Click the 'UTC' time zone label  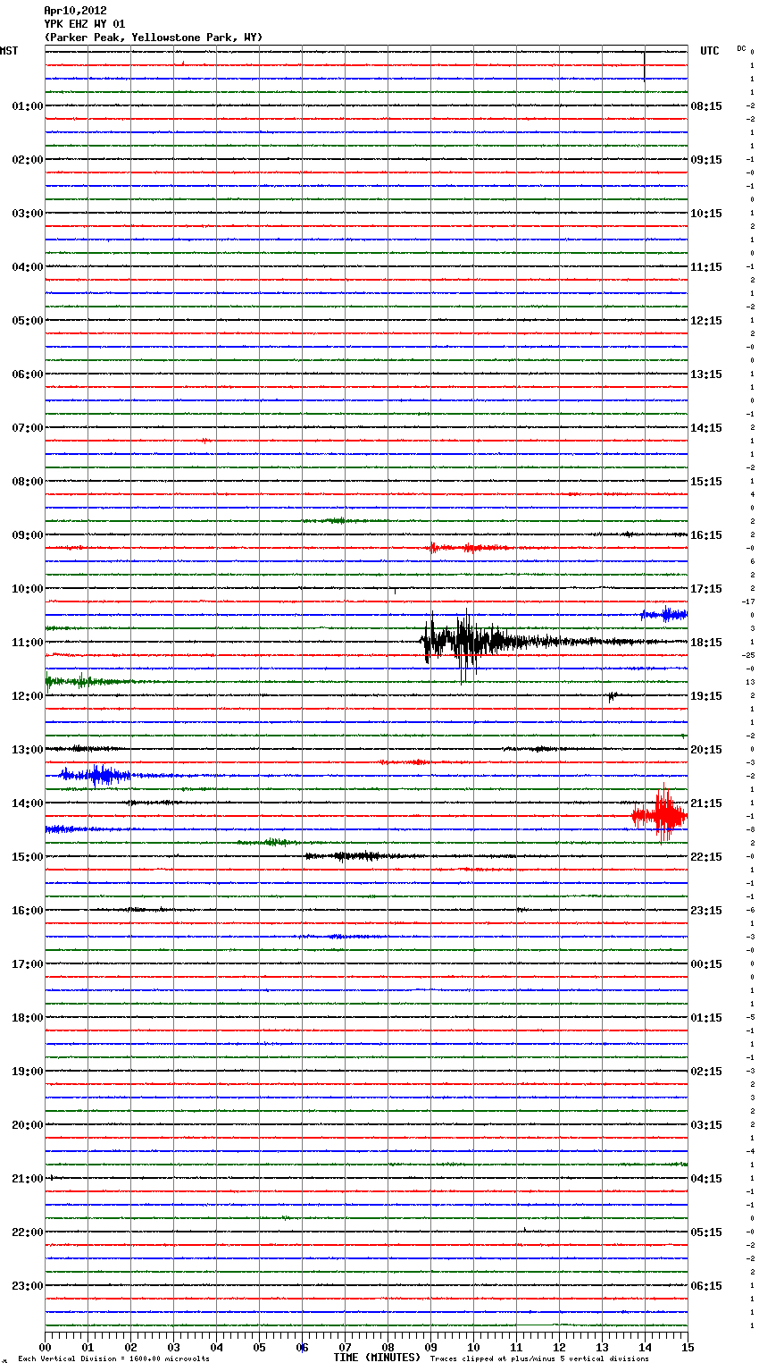[709, 51]
